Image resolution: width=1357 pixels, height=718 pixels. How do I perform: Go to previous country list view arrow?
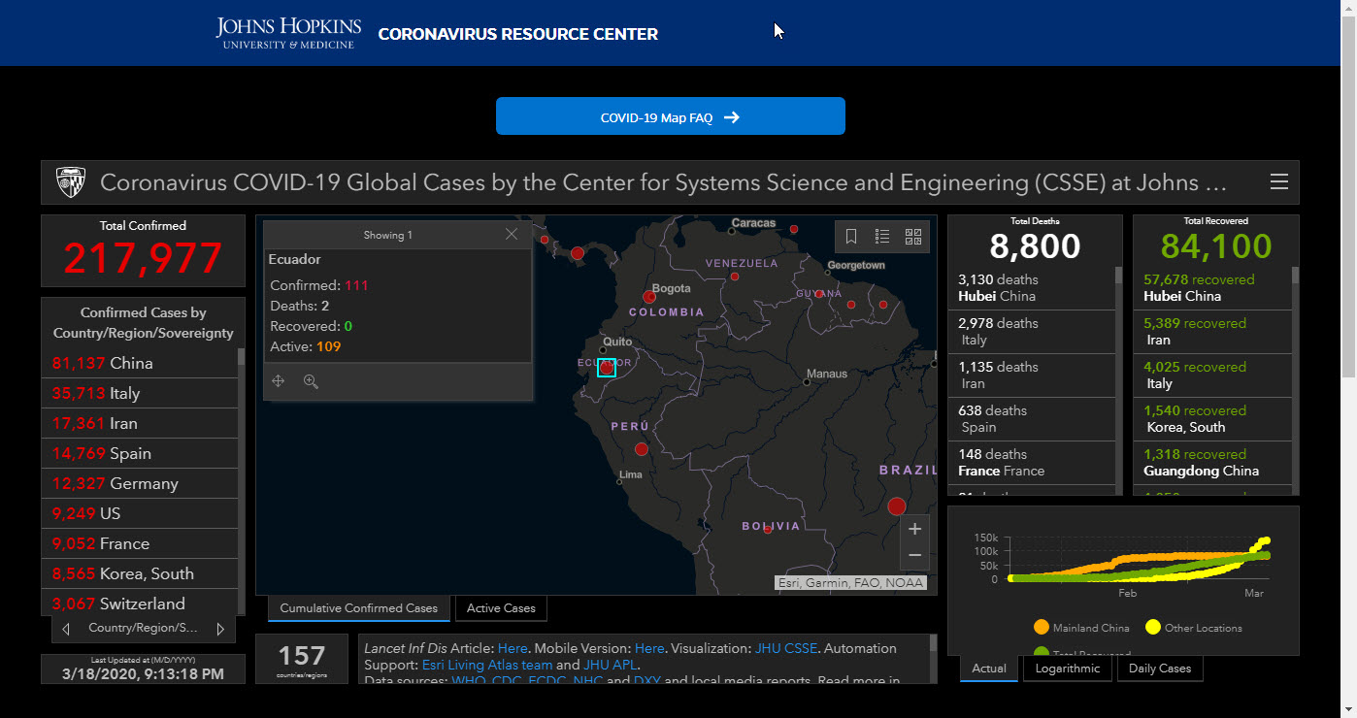tap(66, 629)
